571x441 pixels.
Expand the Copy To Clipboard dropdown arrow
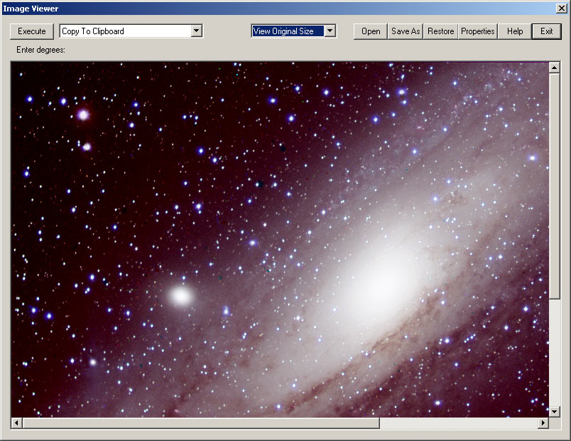click(x=197, y=31)
